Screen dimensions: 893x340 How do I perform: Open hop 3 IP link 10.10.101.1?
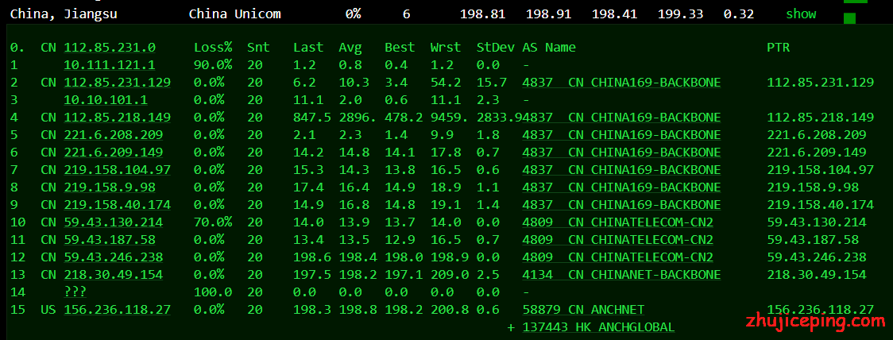106,99
